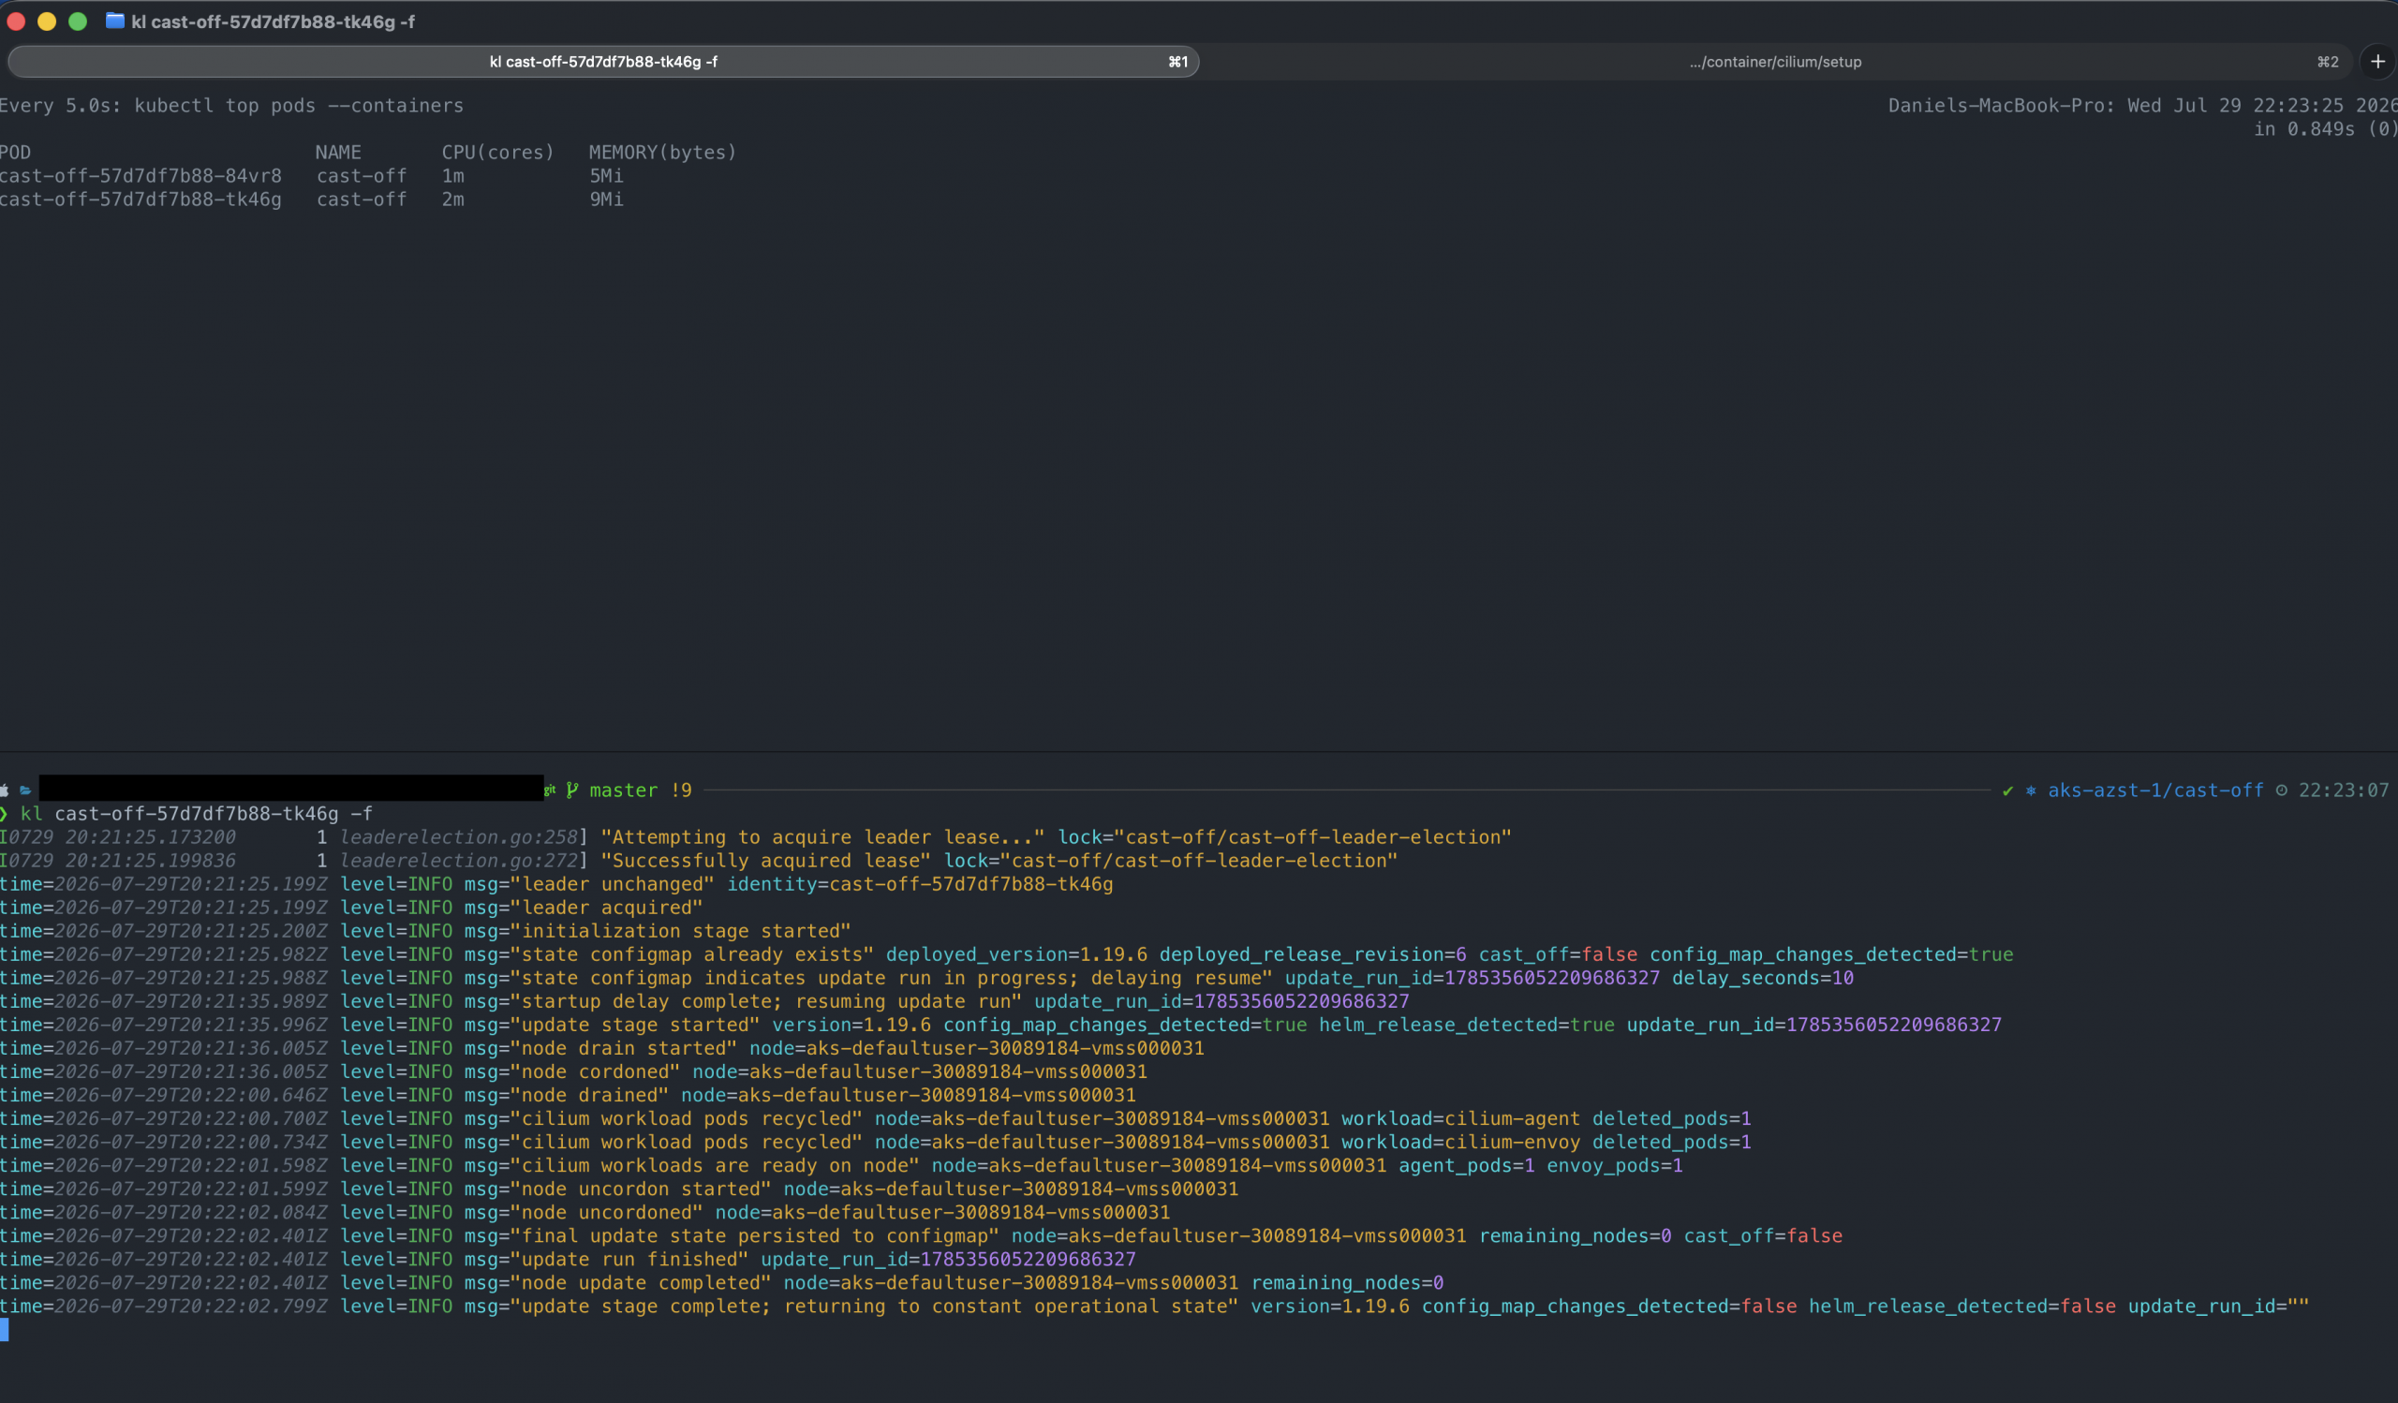Click the ⌘1 shortcut label on first tab
The height and width of the screenshot is (1403, 2398).
[x=1178, y=62]
